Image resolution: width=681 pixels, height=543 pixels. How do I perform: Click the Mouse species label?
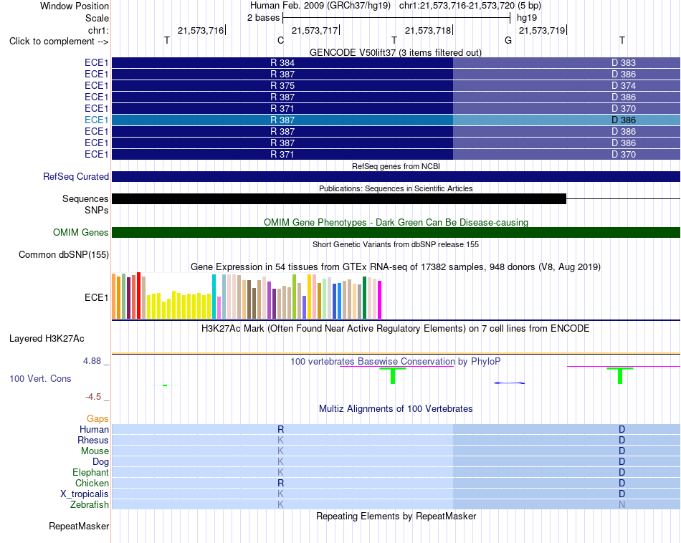tap(95, 451)
